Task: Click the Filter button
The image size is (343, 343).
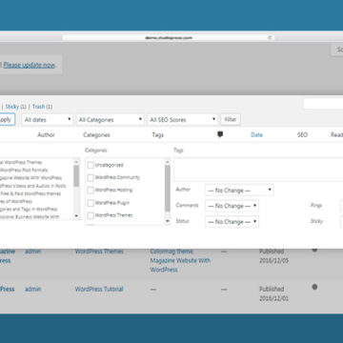Action: [x=231, y=120]
